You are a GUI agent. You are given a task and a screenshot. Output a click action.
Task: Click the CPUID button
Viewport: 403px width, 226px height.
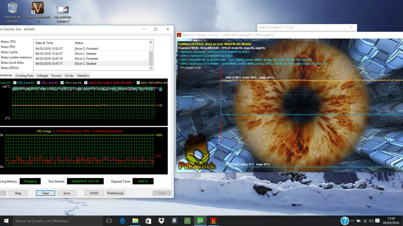click(x=94, y=193)
